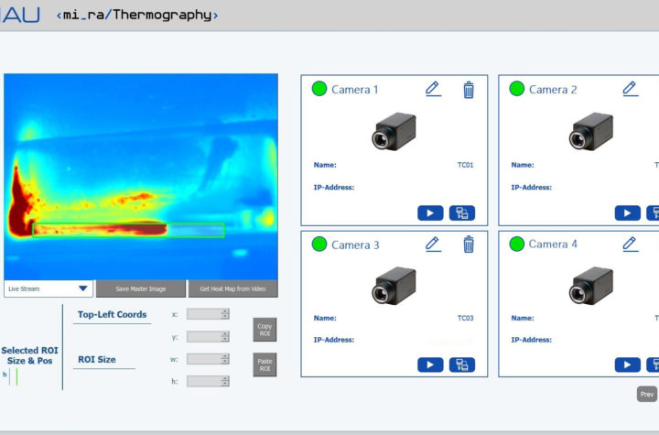This screenshot has height=435, width=659.
Task: Click the Camera 1 title text
Action: point(355,90)
